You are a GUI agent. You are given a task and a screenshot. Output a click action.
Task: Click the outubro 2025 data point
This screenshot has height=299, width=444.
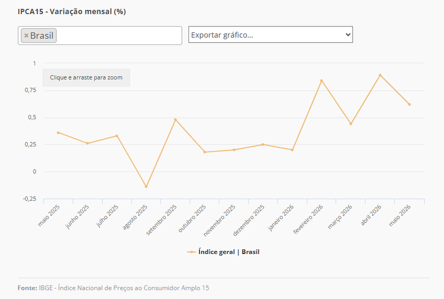tap(205, 152)
